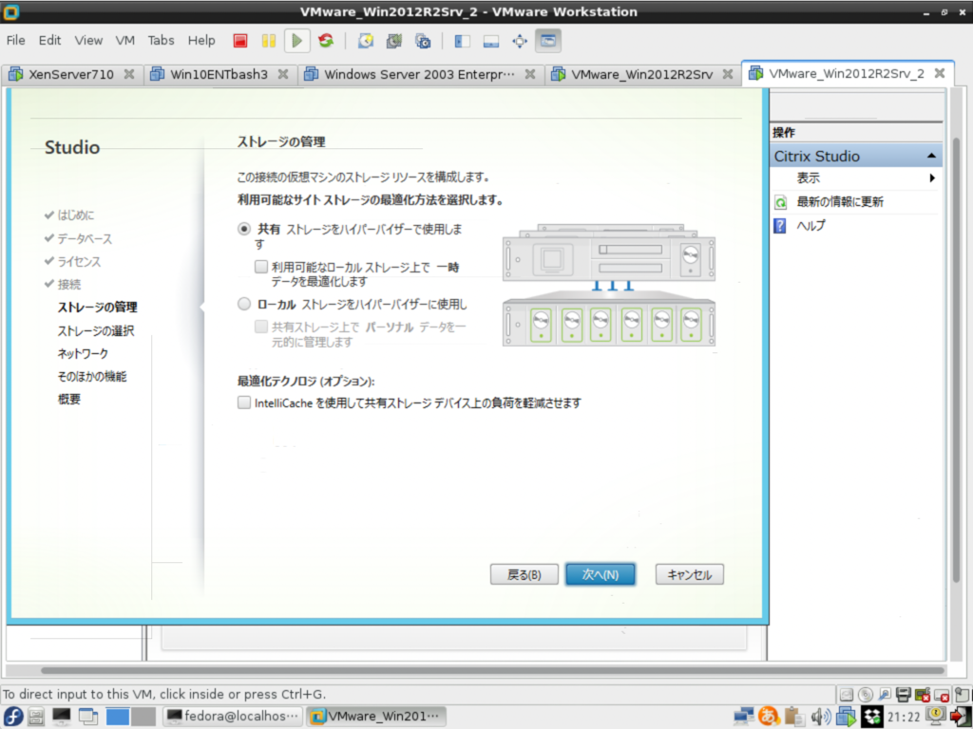Image resolution: width=973 pixels, height=729 pixels.
Task: Click the clipboard tray icon
Action: (794, 717)
